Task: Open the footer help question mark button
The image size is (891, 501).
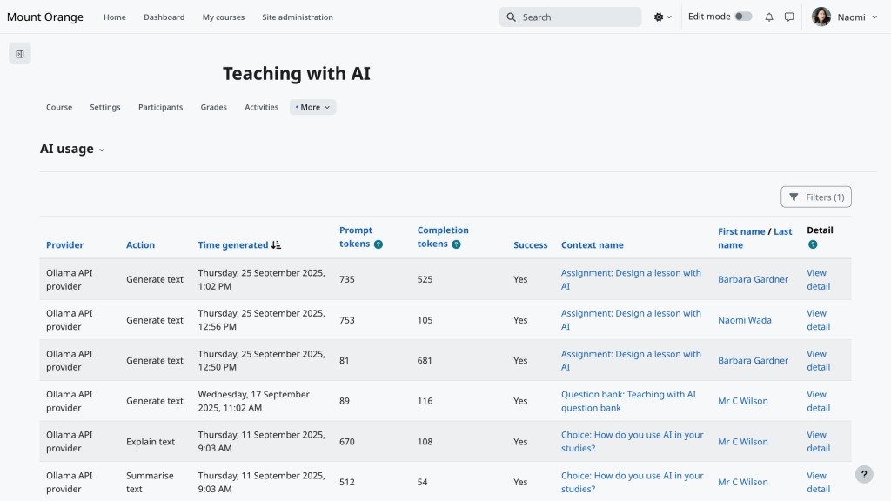Action: [864, 474]
